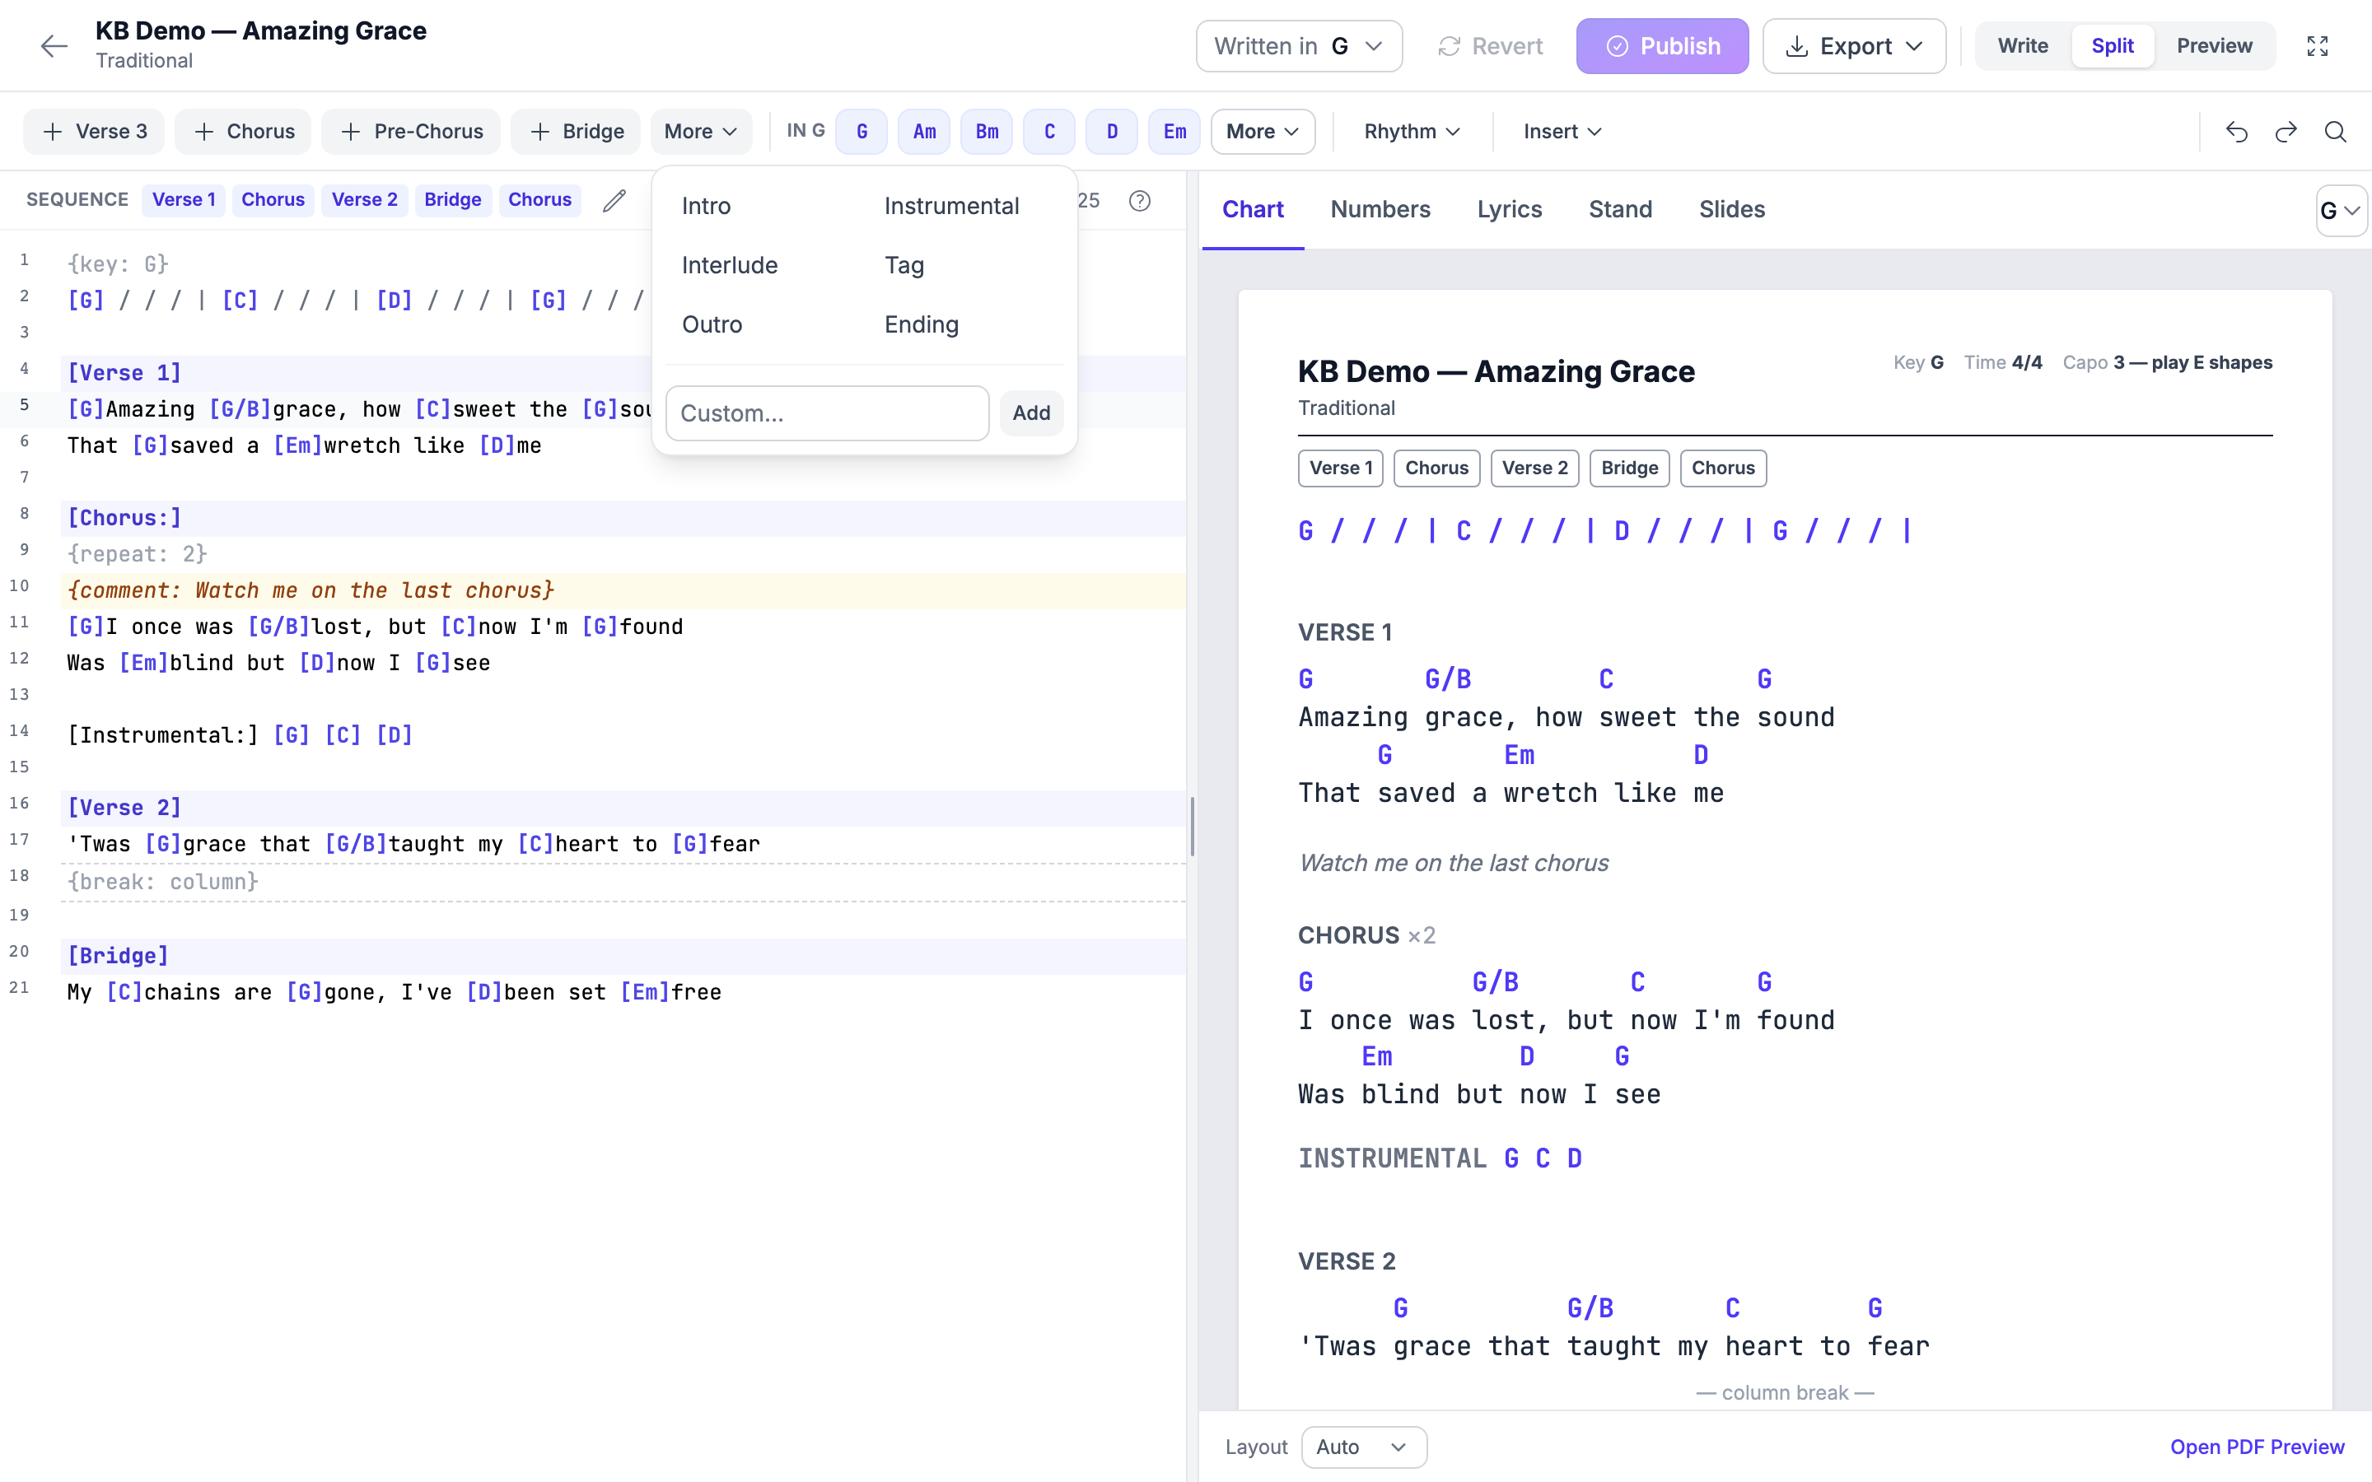The height and width of the screenshot is (1482, 2372).
Task: Open PDF Preview link
Action: (x=2257, y=1447)
